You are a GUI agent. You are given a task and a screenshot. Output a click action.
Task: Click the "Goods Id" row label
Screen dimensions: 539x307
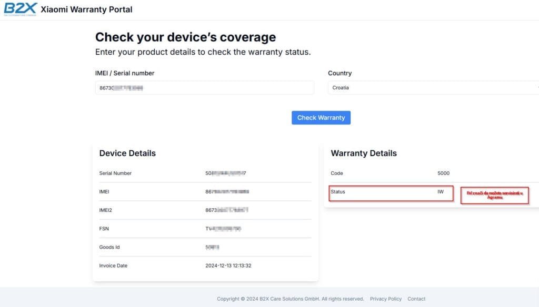tap(109, 247)
